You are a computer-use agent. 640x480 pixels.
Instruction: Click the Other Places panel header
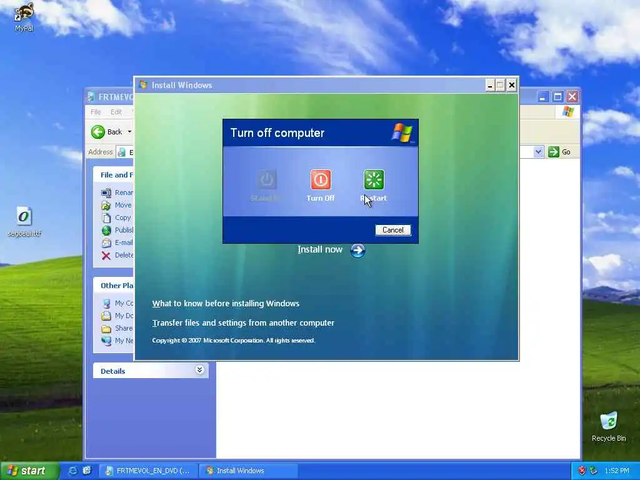click(114, 286)
